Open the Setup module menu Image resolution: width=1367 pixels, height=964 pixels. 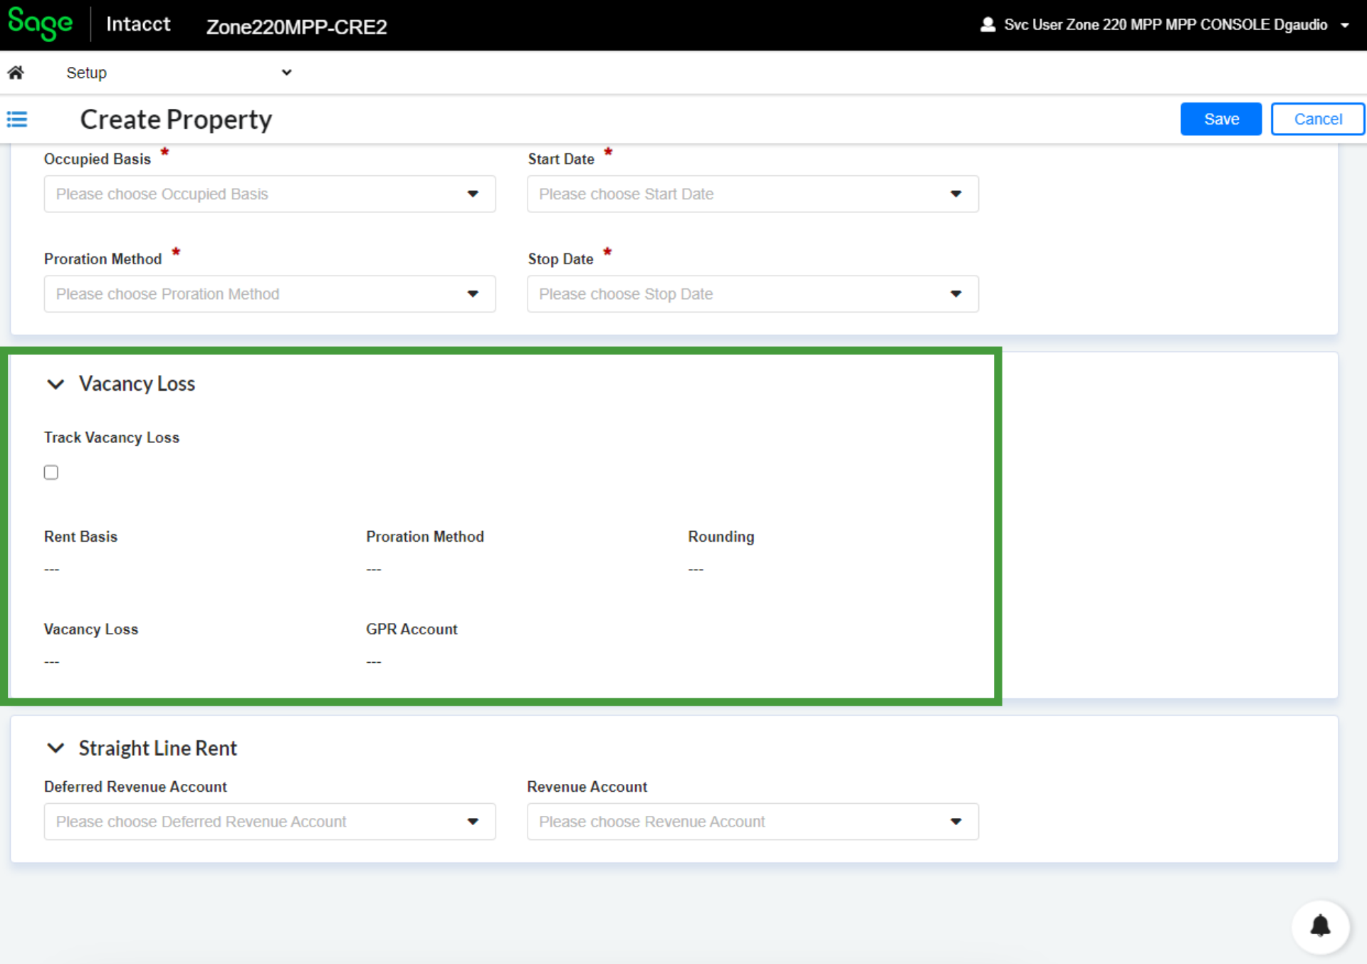(179, 73)
